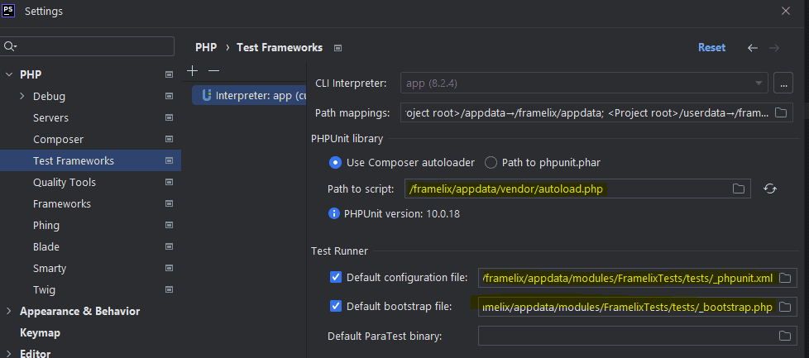This screenshot has width=809, height=358.
Task: Click the project icon on Quality Tools row
Action: coord(169,183)
